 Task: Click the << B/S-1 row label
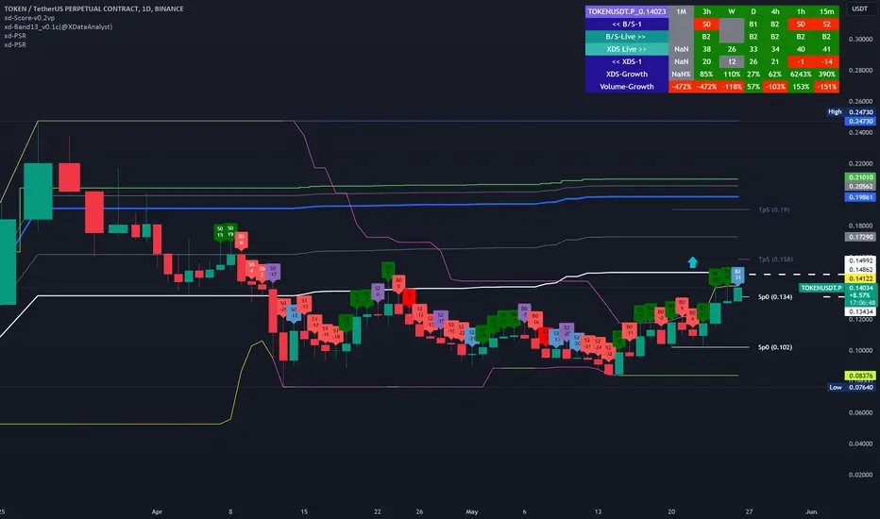coord(627,25)
